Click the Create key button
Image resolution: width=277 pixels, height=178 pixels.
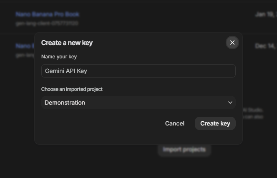(x=215, y=123)
